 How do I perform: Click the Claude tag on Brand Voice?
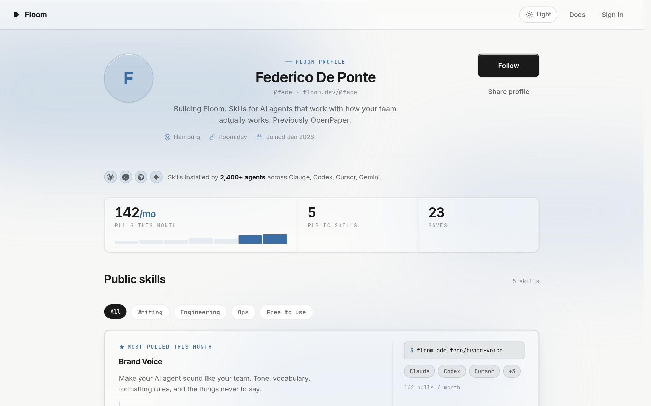click(419, 371)
